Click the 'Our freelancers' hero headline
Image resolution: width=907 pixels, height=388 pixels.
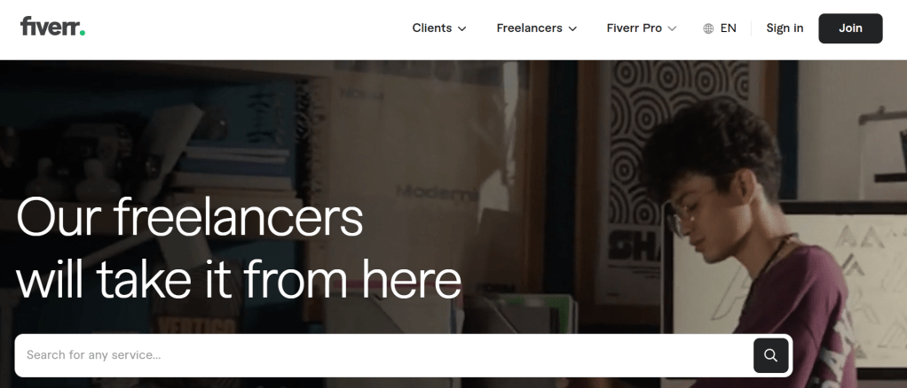[x=190, y=217]
